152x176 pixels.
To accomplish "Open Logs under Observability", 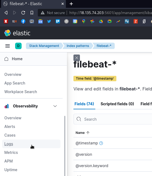I will (31, 144).
